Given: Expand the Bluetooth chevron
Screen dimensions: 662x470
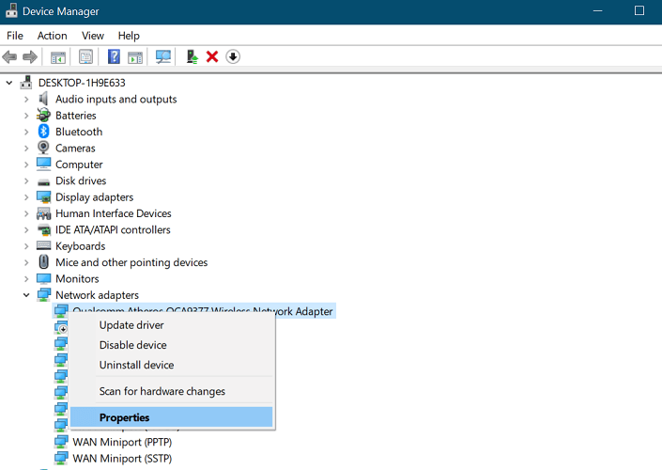Looking at the screenshot, I should click(x=26, y=132).
